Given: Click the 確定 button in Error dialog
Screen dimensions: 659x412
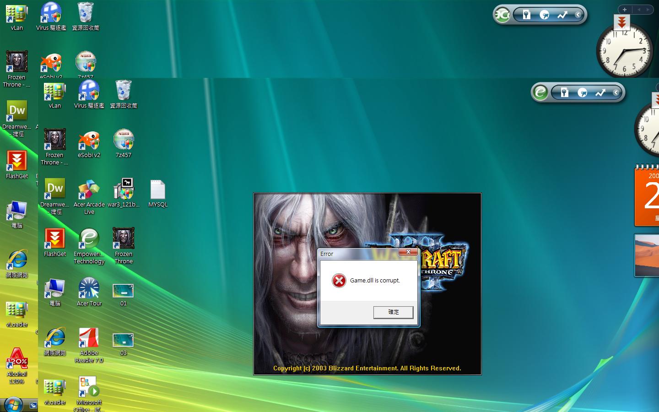Looking at the screenshot, I should [x=393, y=312].
